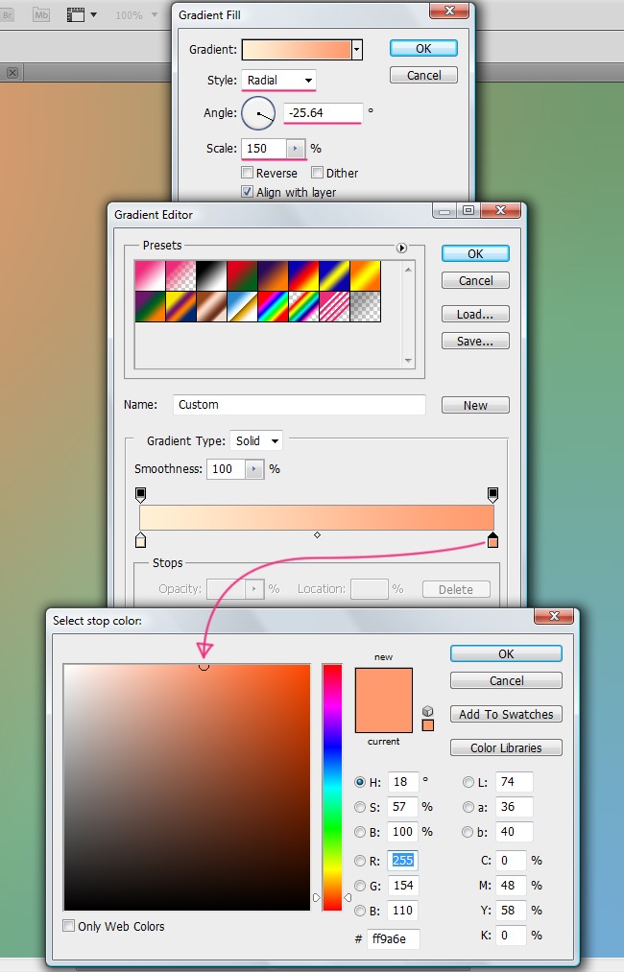Select the S saturation radio button
Image resolution: width=624 pixels, height=972 pixels.
click(360, 807)
